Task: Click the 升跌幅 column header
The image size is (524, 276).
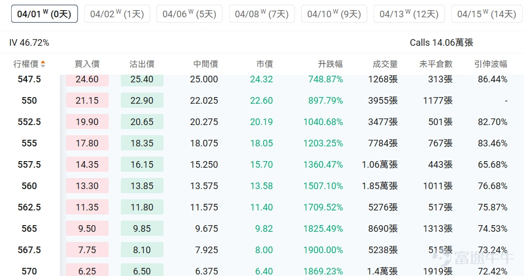Action: point(330,64)
